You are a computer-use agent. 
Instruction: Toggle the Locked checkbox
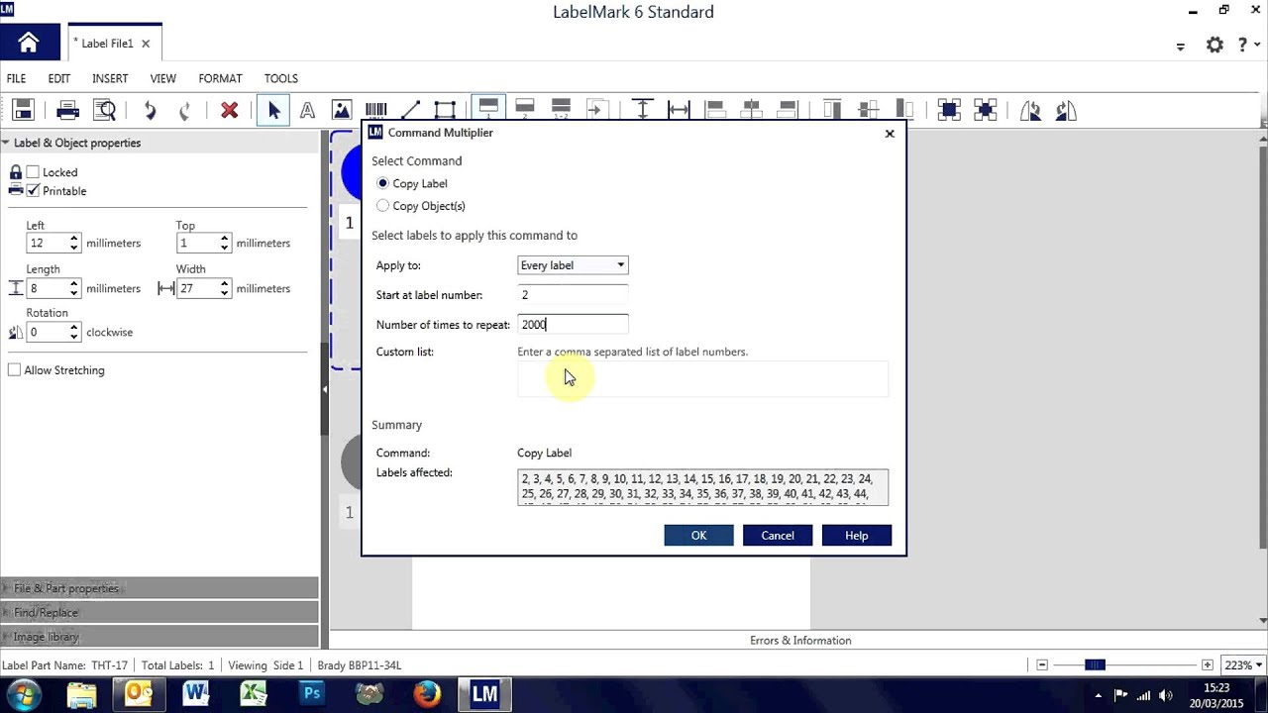point(33,172)
